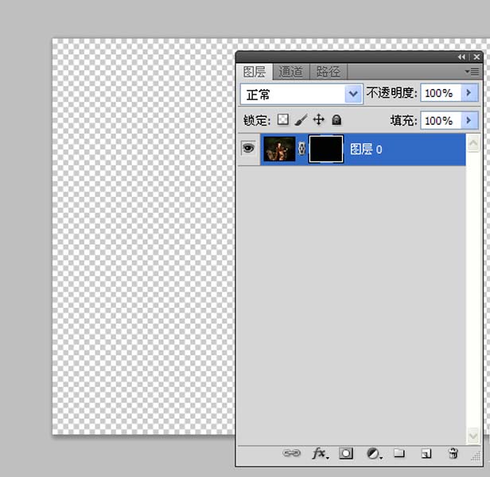Toggle lock position move icon
Image resolution: width=490 pixels, height=477 pixels.
[x=319, y=120]
